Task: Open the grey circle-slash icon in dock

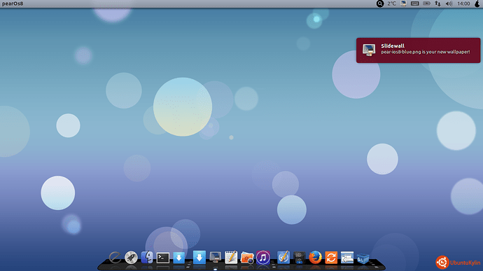Action: [x=115, y=258]
